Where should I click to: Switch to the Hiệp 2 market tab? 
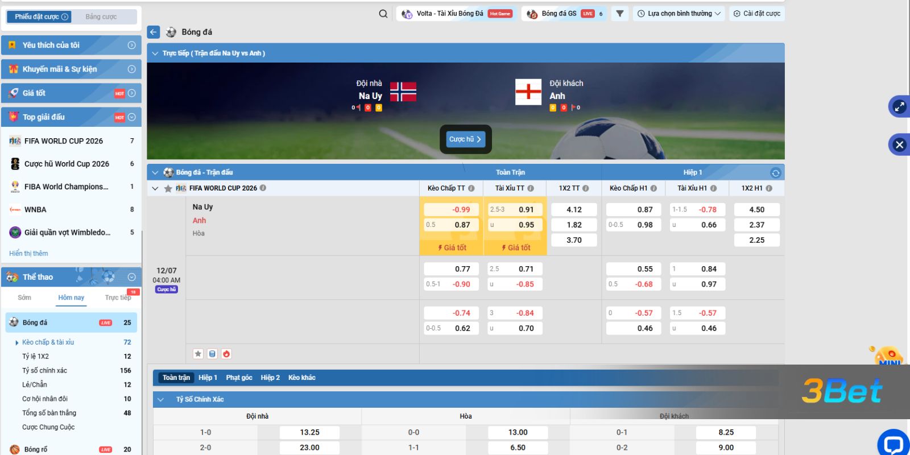coord(270,378)
